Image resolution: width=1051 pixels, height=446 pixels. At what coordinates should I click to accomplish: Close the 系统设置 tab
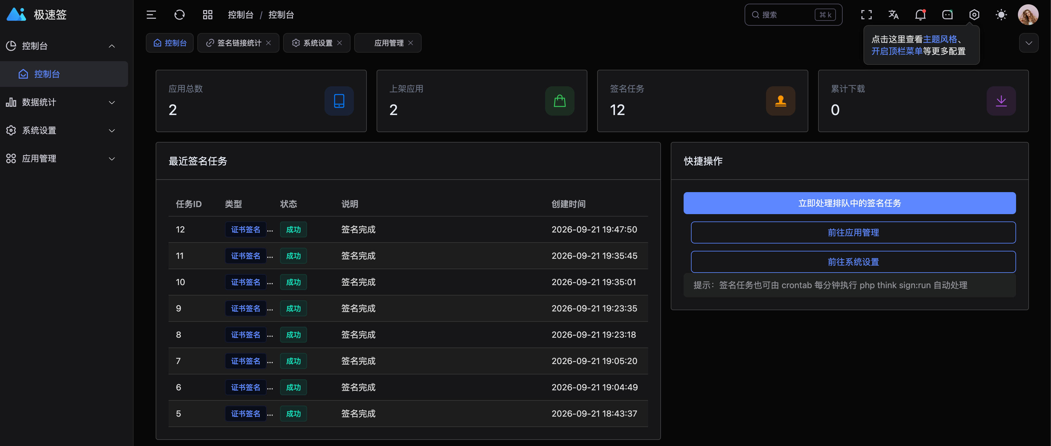click(340, 43)
